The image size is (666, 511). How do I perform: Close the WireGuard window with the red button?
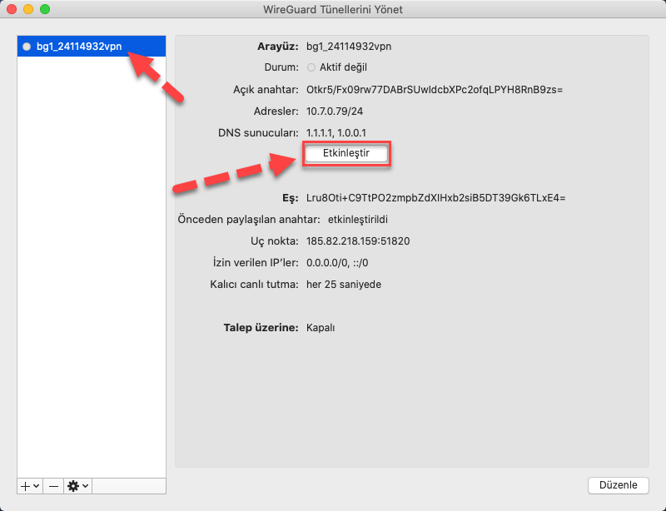click(12, 9)
